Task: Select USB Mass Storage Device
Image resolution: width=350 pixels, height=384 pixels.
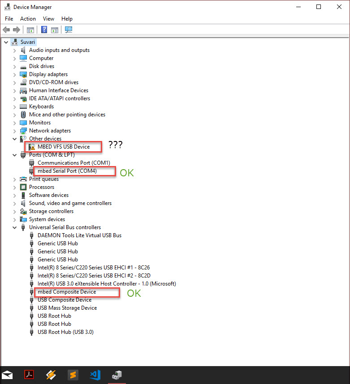Action: [x=67, y=308]
